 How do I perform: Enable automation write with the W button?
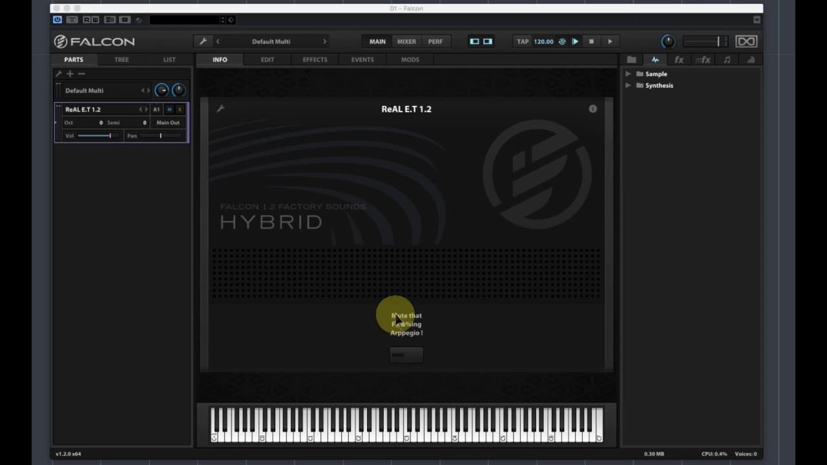[96, 19]
